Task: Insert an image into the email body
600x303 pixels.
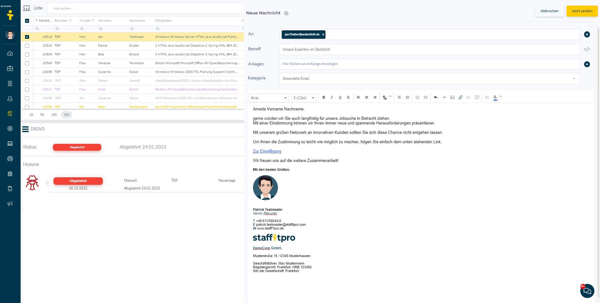Action: (452, 97)
